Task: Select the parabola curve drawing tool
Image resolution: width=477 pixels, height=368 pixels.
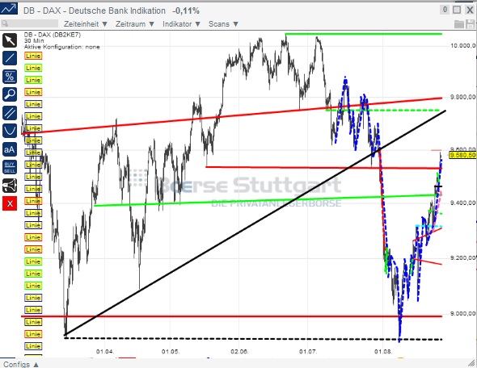Action: (x=10, y=131)
